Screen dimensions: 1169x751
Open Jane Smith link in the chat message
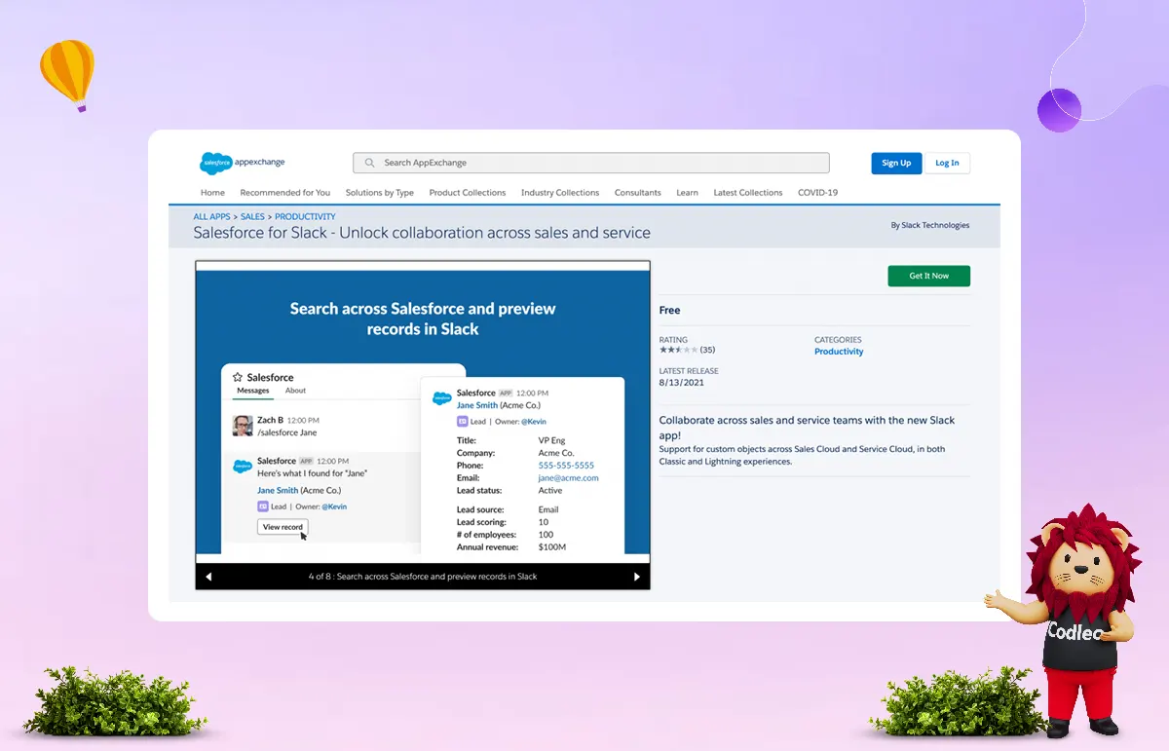[x=278, y=490]
